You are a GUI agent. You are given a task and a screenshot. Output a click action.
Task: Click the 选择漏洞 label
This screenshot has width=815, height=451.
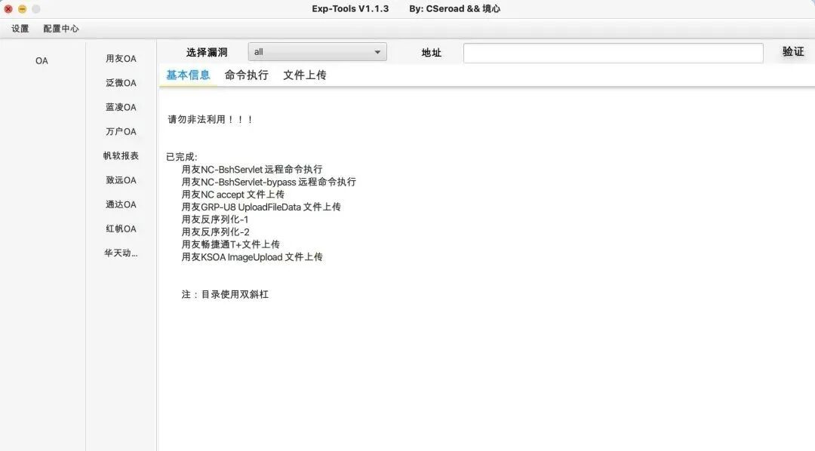[x=207, y=53]
